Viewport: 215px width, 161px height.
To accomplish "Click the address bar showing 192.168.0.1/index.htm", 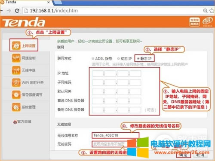I will pyautogui.click(x=112, y=11).
